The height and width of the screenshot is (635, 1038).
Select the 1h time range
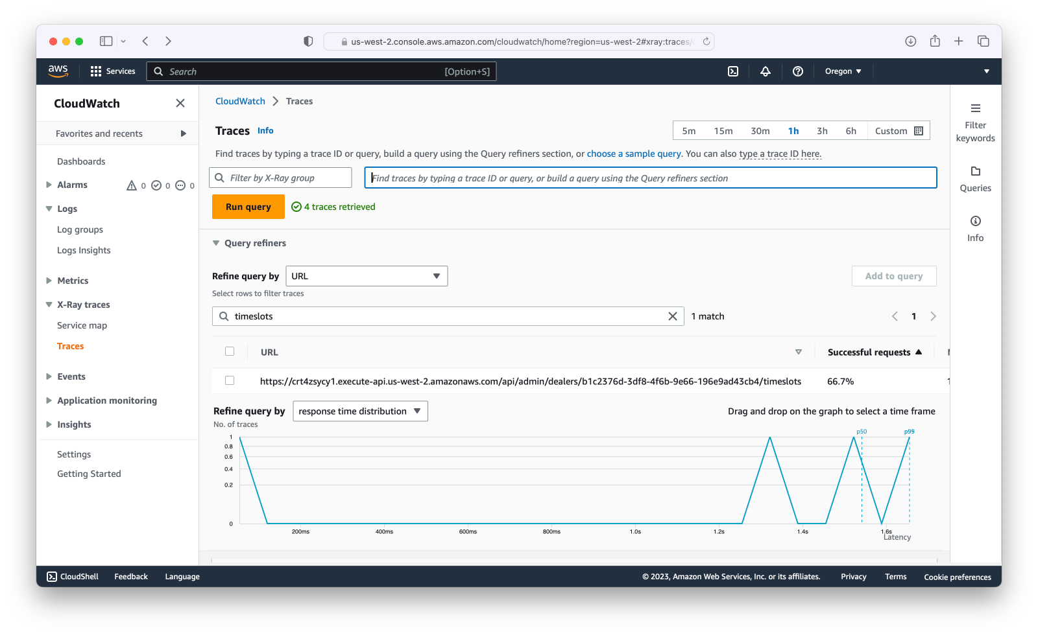click(x=793, y=131)
